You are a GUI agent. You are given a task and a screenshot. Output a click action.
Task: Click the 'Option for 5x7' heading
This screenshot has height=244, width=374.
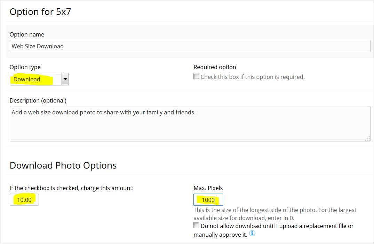[40, 12]
